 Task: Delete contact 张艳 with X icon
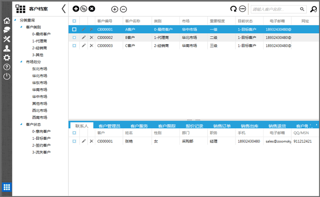point(91,141)
